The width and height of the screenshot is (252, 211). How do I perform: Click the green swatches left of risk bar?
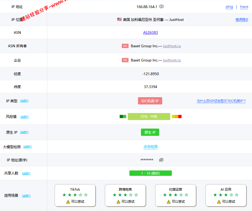coord(123,117)
